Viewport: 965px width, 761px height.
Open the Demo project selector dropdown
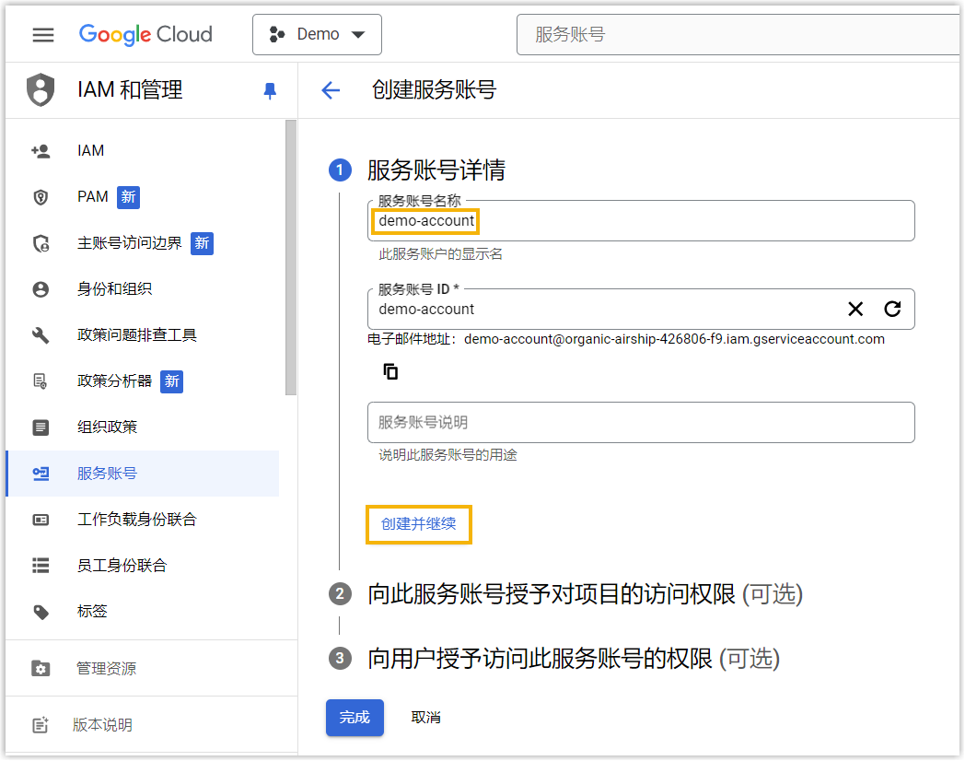(x=317, y=35)
